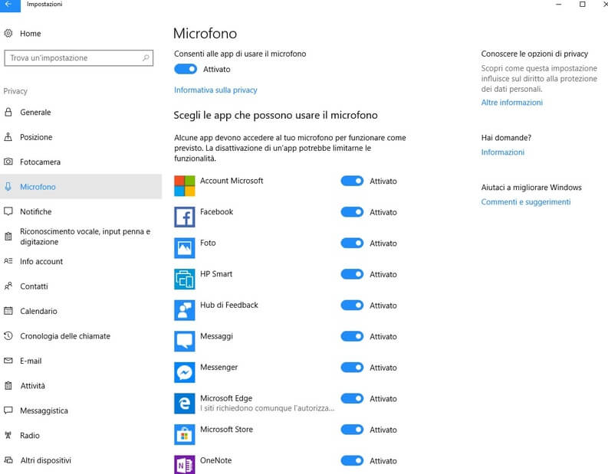Click the Home gear icon
608x474 pixels.
point(8,33)
